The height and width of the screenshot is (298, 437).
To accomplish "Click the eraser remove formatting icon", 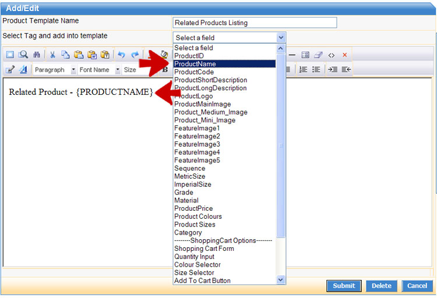I will pos(318,55).
